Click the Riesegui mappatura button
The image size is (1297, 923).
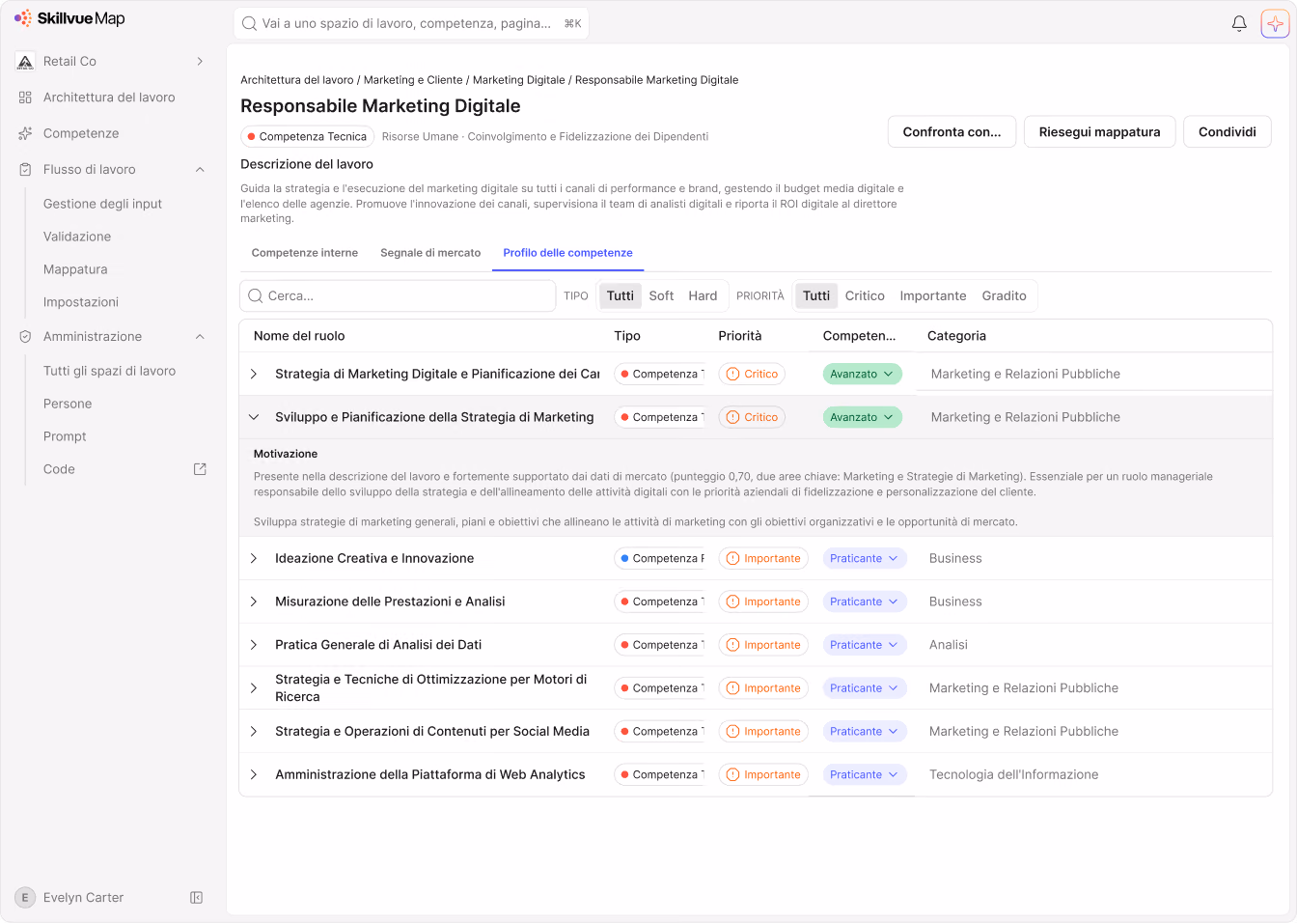[1099, 132]
